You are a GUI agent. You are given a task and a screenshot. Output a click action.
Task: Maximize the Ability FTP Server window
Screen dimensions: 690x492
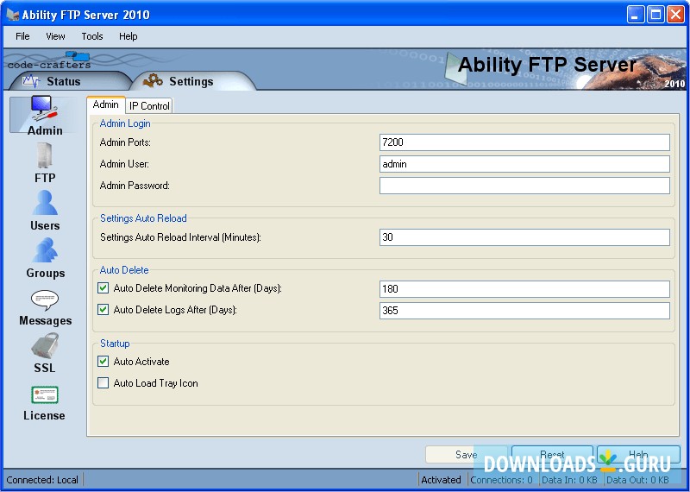pyautogui.click(x=655, y=15)
